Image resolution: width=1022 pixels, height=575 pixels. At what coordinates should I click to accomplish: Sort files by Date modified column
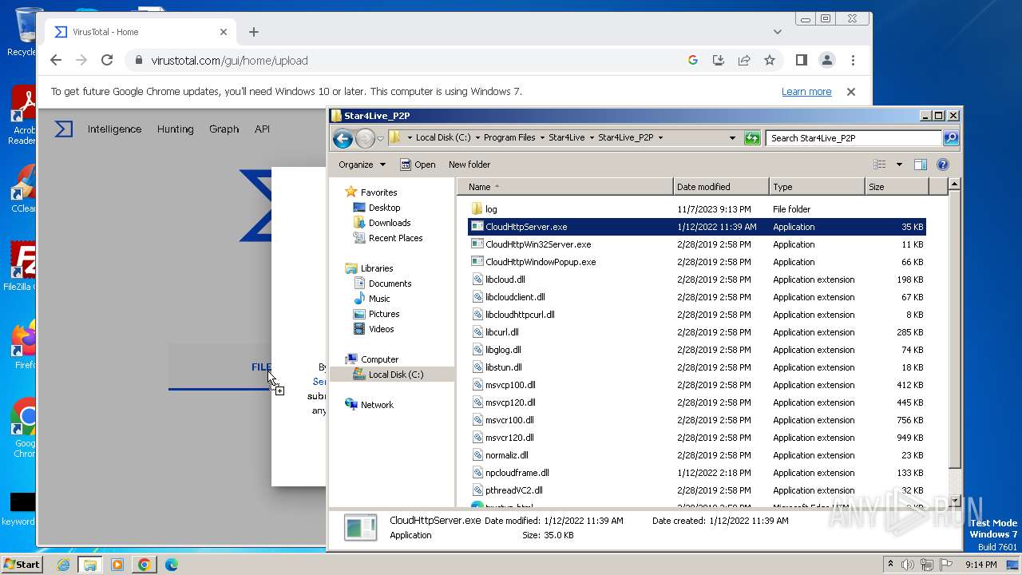(x=721, y=187)
